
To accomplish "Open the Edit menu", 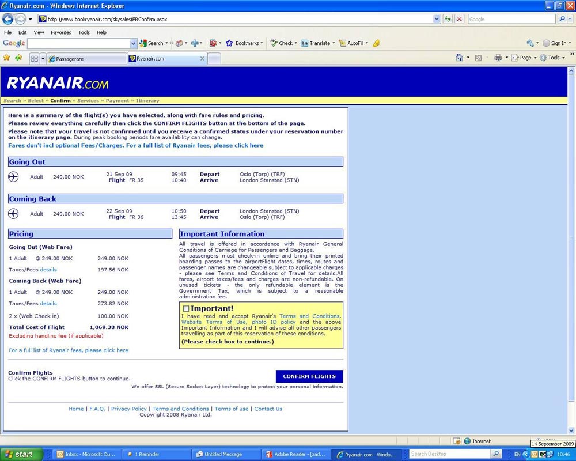I will pos(22,32).
